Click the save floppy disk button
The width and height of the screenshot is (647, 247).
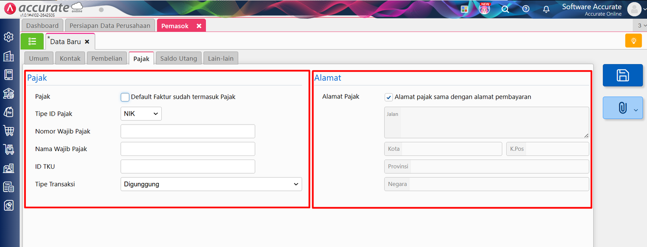point(623,75)
